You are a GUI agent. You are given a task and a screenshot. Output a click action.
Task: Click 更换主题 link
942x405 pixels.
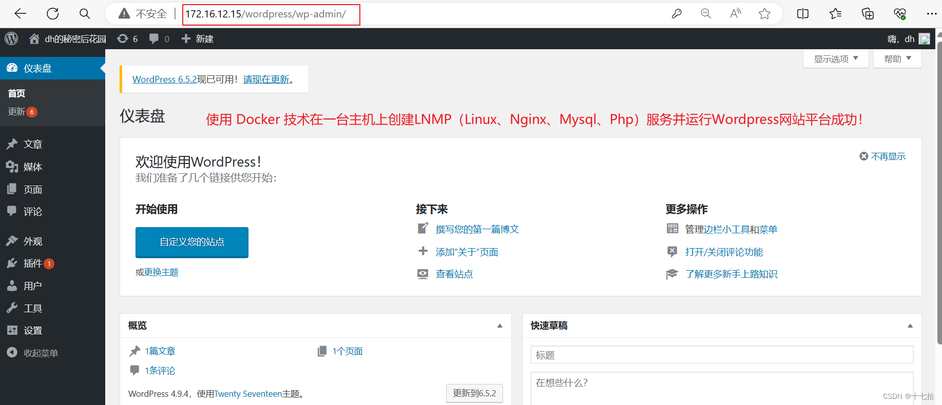pos(161,272)
